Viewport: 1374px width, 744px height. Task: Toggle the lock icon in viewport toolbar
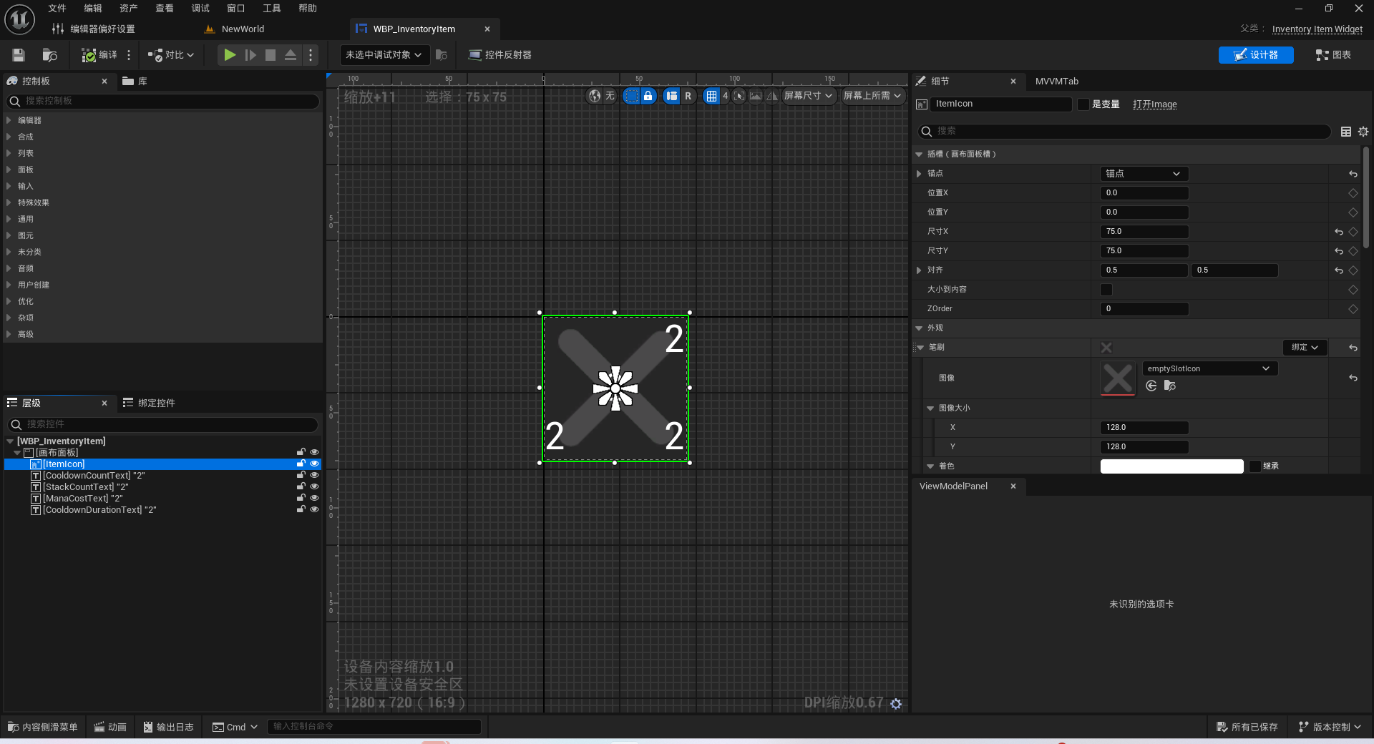[x=648, y=96]
